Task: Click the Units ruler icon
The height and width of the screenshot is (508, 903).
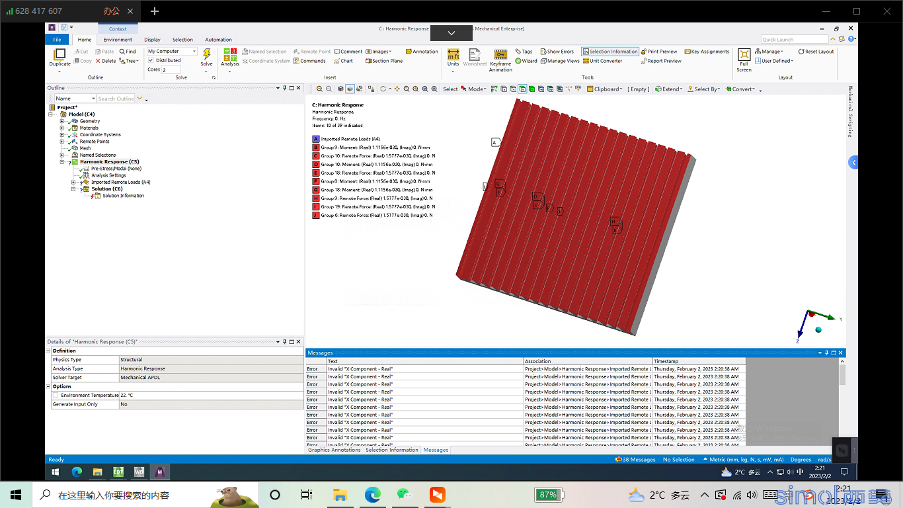Action: point(453,54)
